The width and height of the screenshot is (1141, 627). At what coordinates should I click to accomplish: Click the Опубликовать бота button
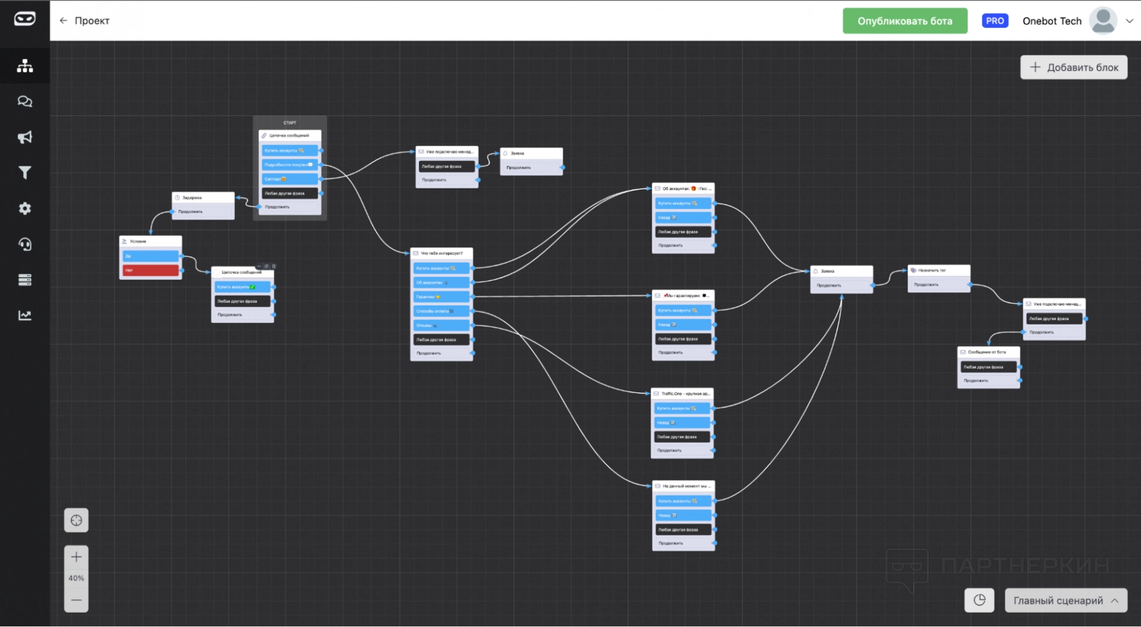coord(904,21)
